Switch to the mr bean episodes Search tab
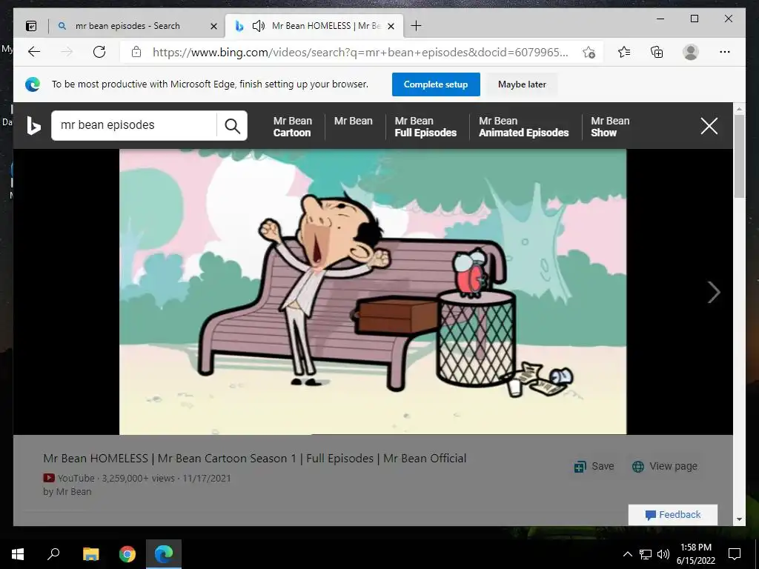Viewport: 759px width, 569px height. 127,26
